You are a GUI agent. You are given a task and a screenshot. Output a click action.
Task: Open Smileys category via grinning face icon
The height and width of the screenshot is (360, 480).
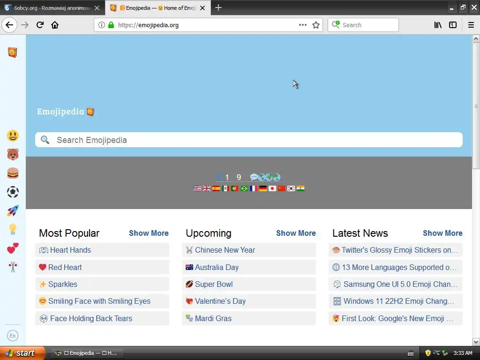(x=13, y=135)
